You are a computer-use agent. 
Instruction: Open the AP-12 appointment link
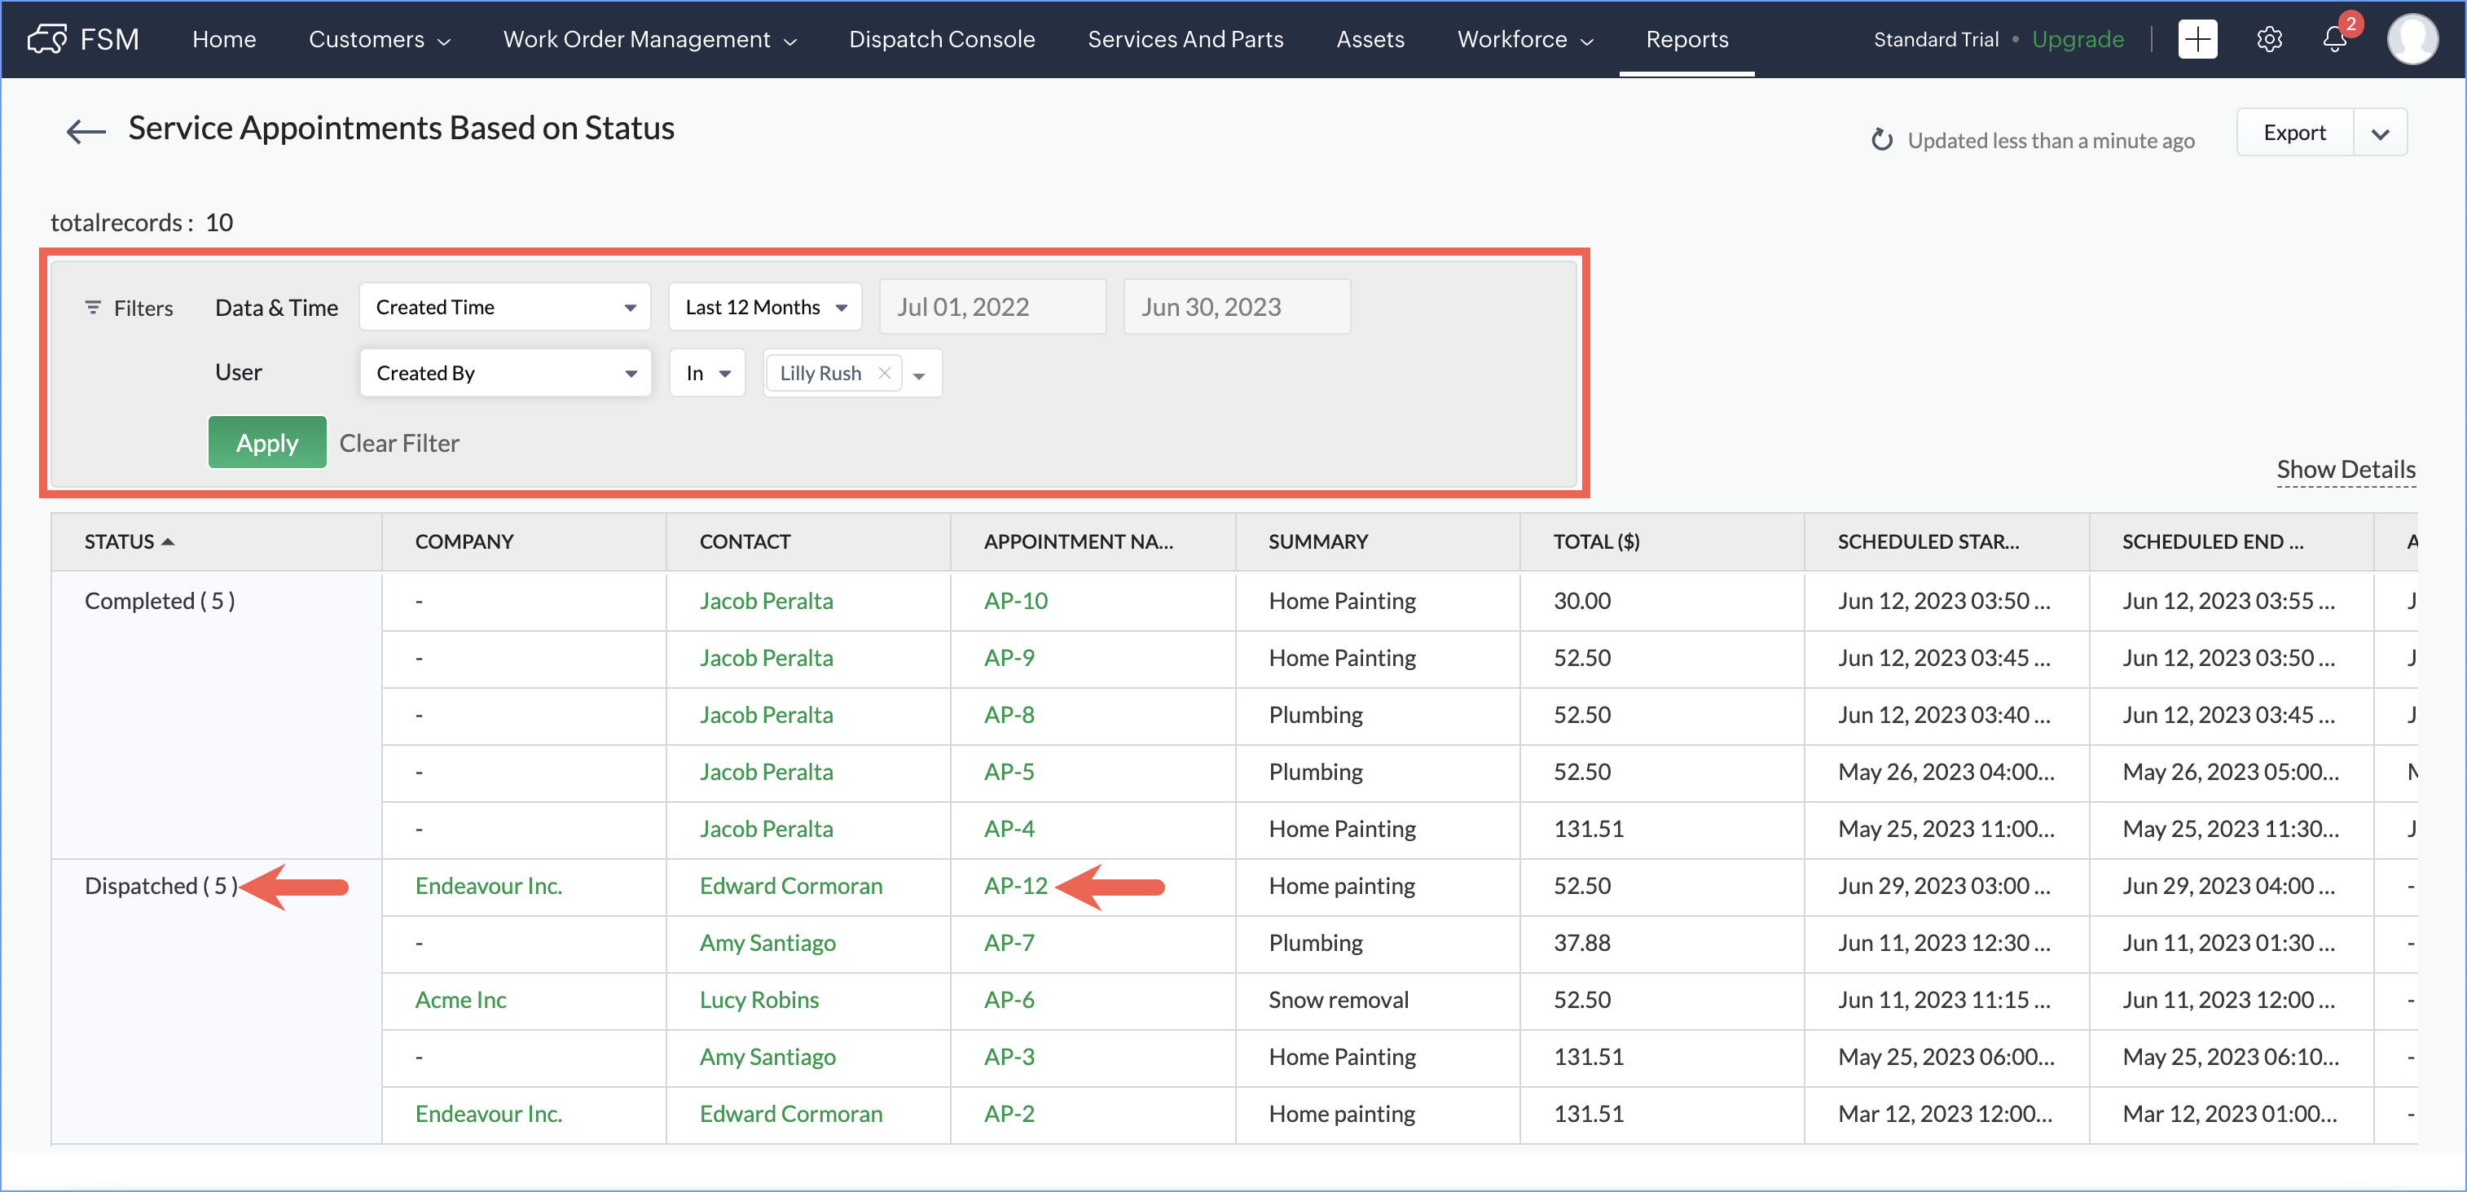[1015, 887]
